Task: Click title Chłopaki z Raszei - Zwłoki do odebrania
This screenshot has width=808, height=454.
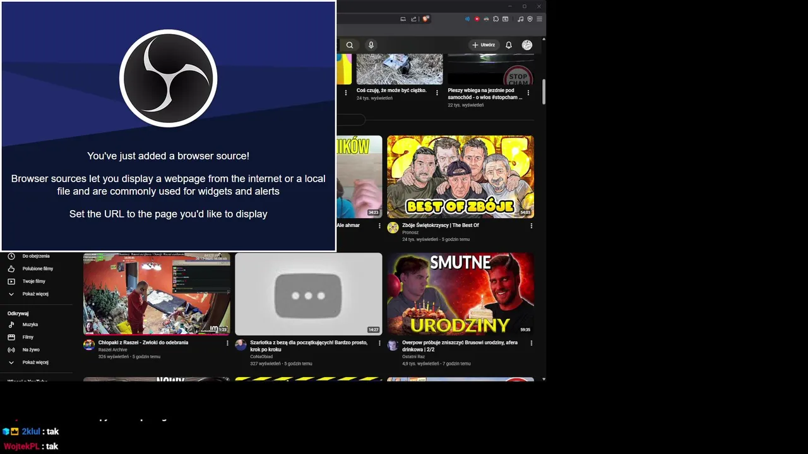Action: click(143, 342)
